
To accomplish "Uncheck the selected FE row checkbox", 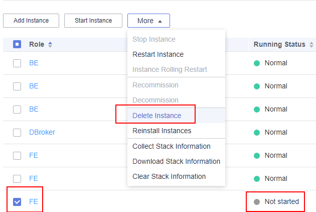I will [17, 202].
